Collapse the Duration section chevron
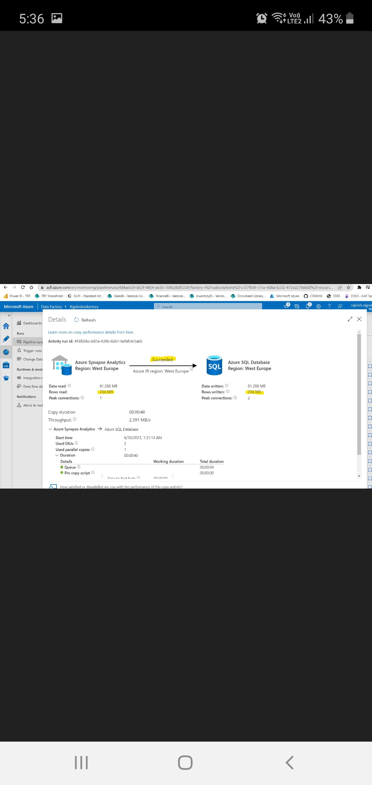Image resolution: width=372 pixels, height=785 pixels. [x=57, y=455]
